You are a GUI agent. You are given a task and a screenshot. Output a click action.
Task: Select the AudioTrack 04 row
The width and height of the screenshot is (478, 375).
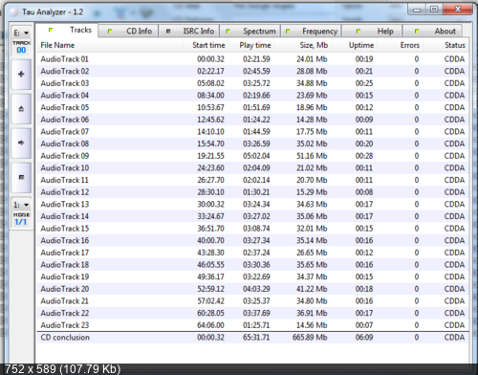coord(252,96)
